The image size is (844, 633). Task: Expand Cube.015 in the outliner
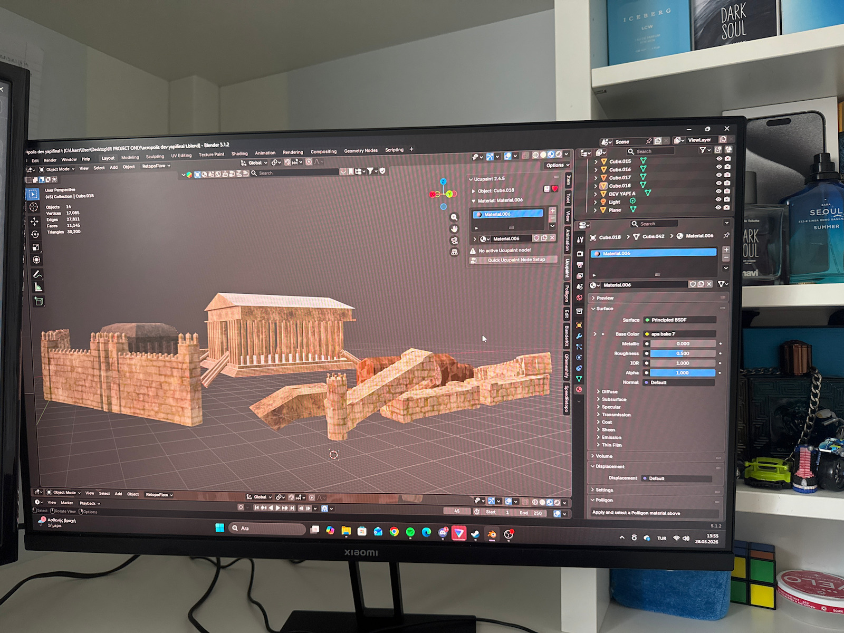[596, 161]
